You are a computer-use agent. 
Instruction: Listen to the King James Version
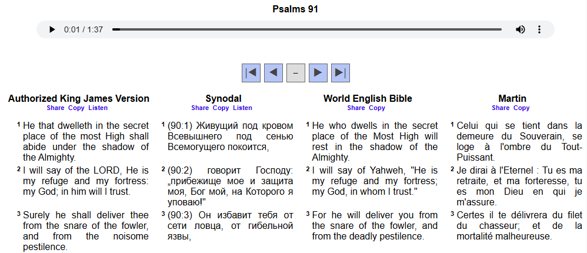[x=98, y=108]
